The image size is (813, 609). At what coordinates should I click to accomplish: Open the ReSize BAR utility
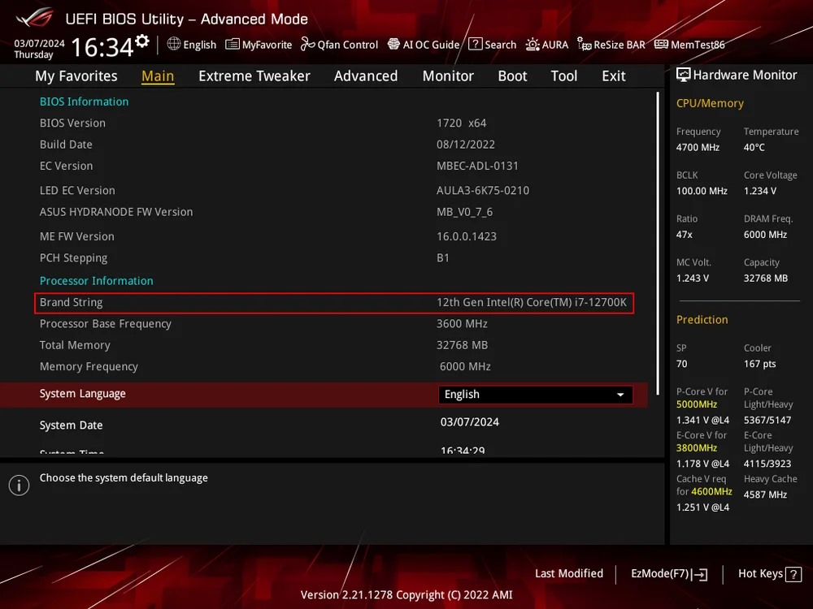[x=611, y=45]
